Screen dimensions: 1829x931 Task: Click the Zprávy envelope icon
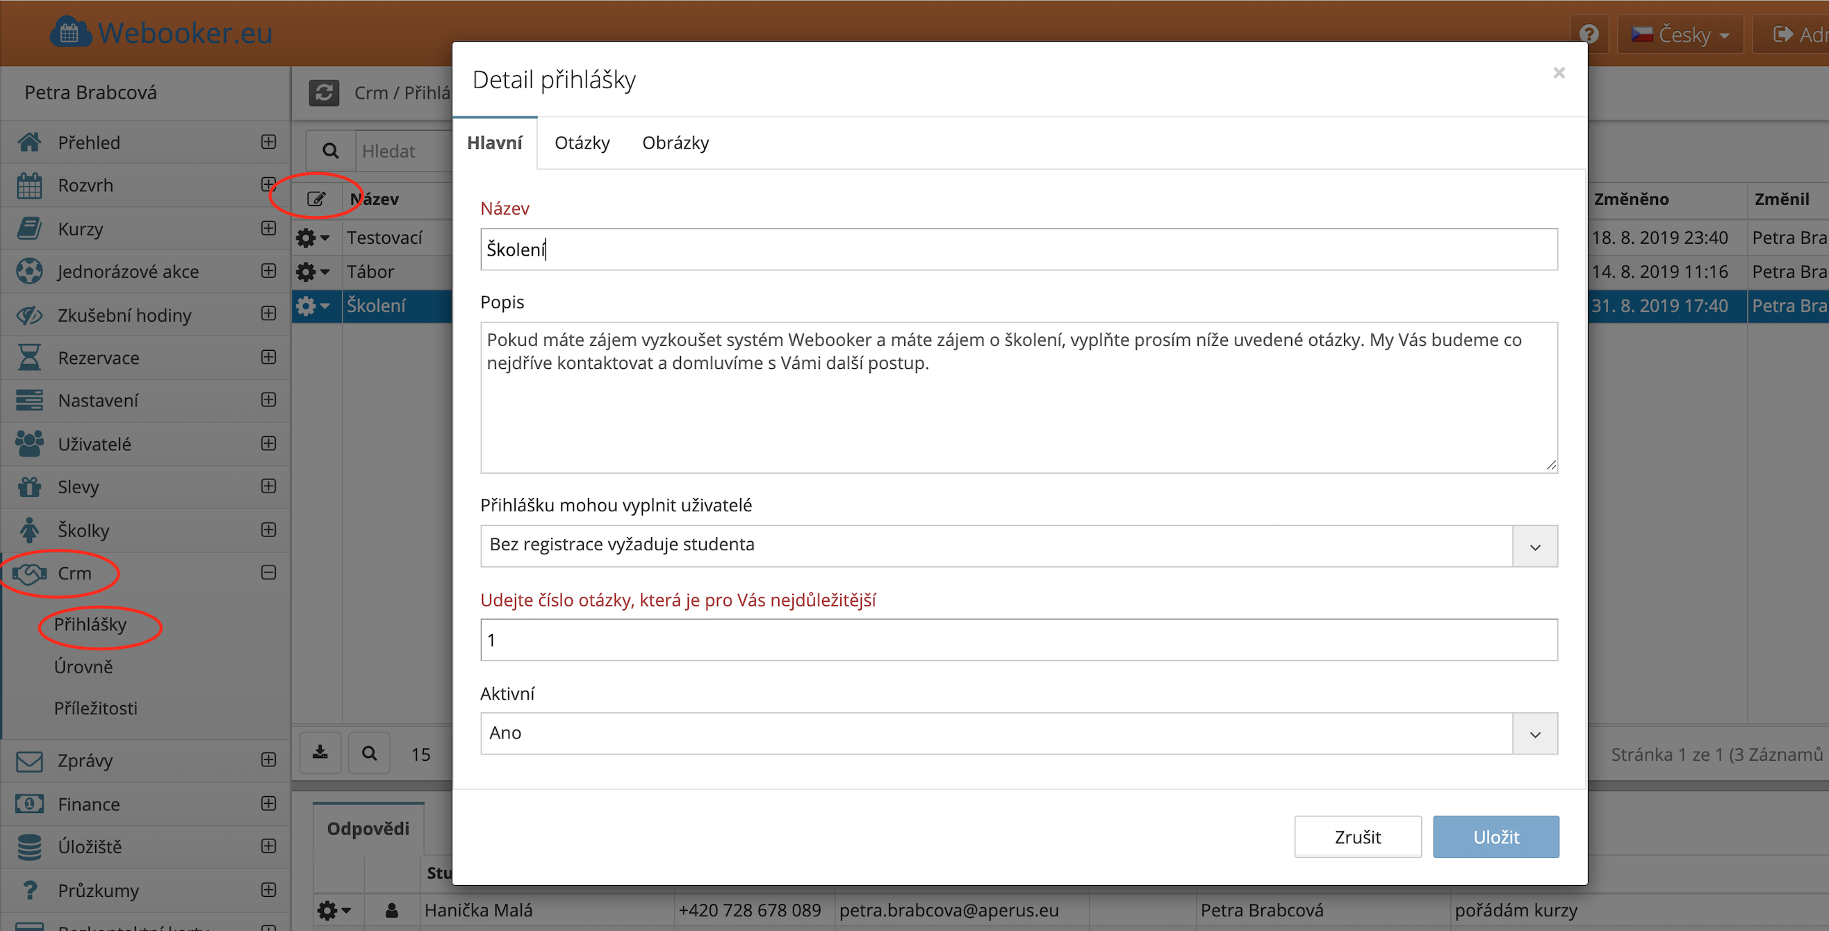pos(29,761)
